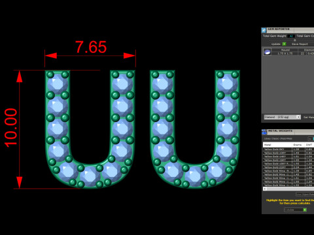Select the first Yellow Gold row with 1.39 grams
The image size is (314, 235).
point(288,149)
